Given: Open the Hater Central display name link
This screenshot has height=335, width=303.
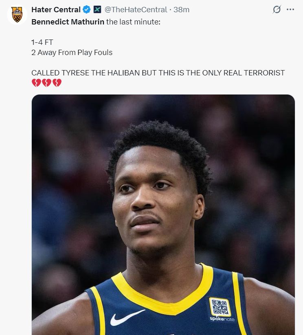Looking at the screenshot, I should click(56, 10).
